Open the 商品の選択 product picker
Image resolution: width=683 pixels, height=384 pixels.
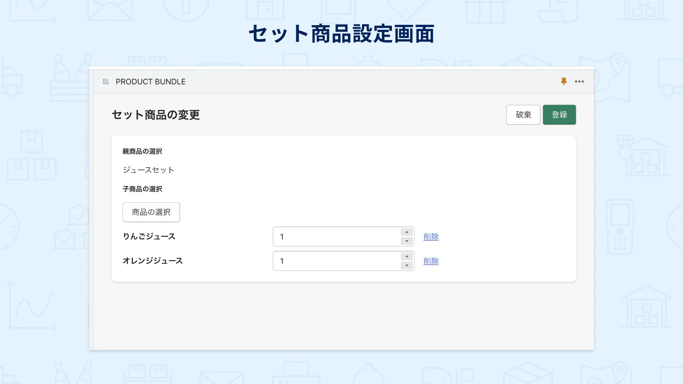[151, 212]
